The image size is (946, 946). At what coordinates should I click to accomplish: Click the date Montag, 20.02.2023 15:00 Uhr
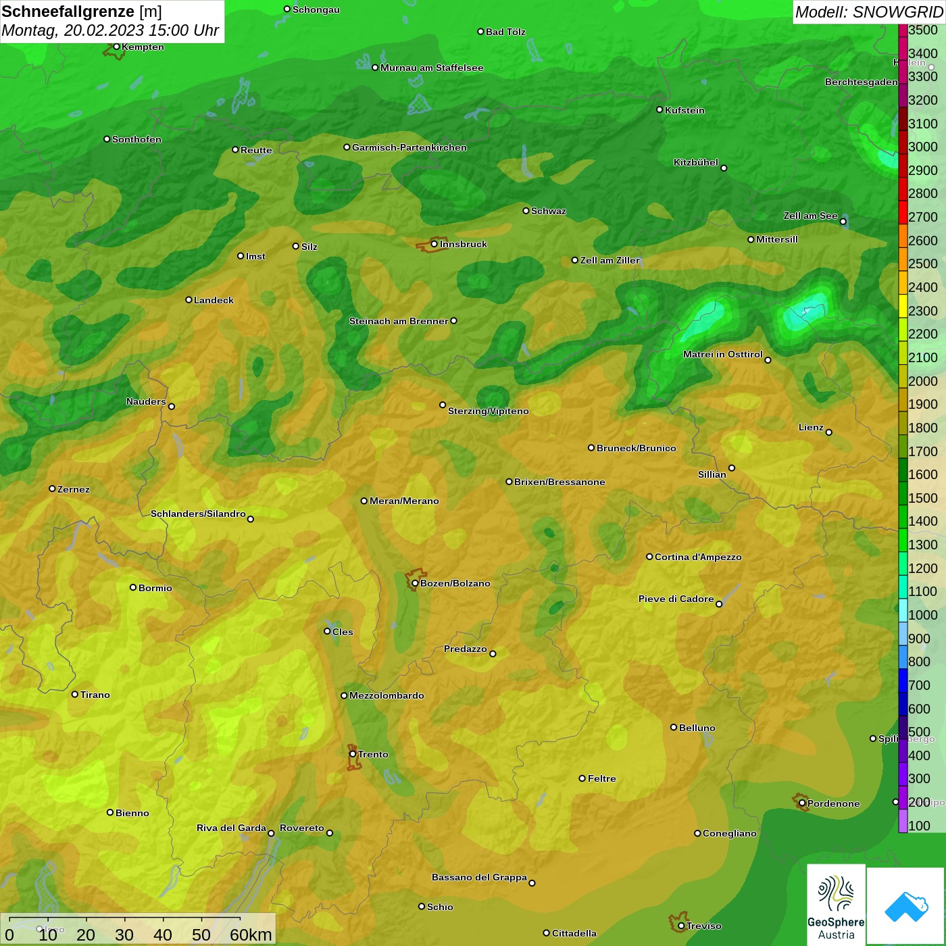point(110,30)
